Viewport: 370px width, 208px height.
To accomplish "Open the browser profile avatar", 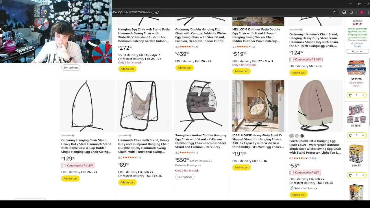I will [362, 12].
